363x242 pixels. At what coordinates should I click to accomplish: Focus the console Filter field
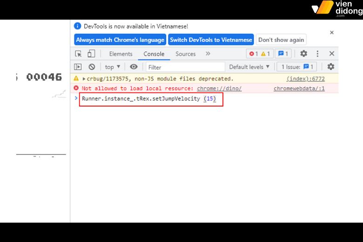185,67
